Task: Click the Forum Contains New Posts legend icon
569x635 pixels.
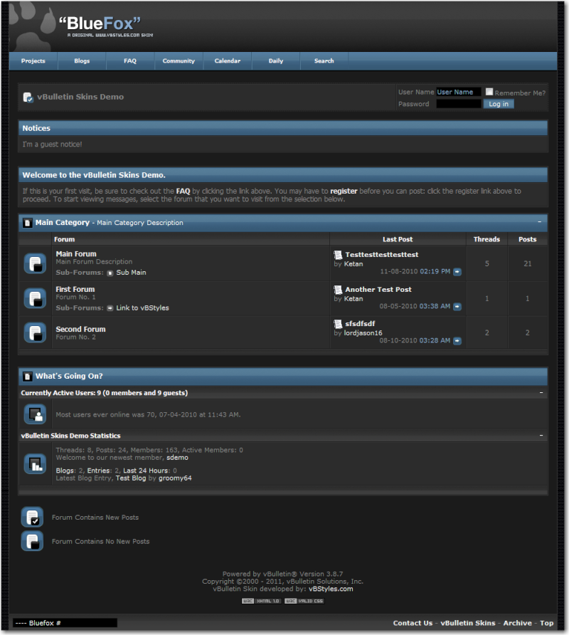Action: (33, 517)
